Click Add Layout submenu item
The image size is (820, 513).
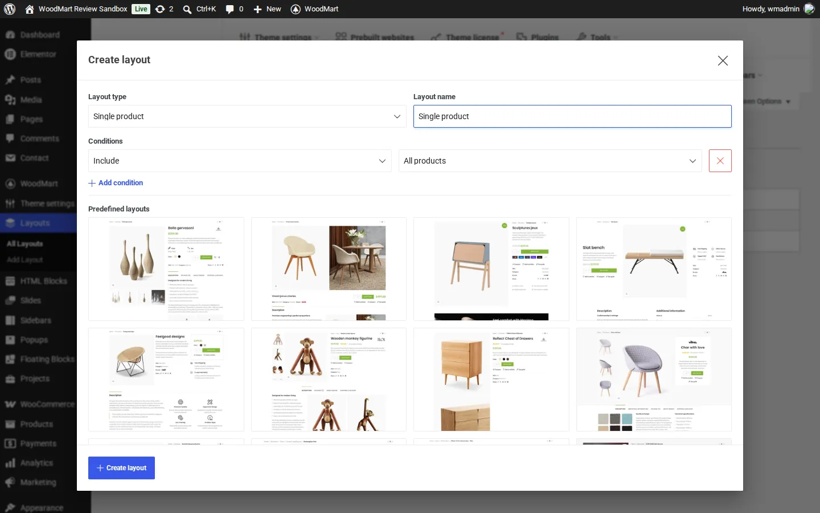tap(24, 260)
